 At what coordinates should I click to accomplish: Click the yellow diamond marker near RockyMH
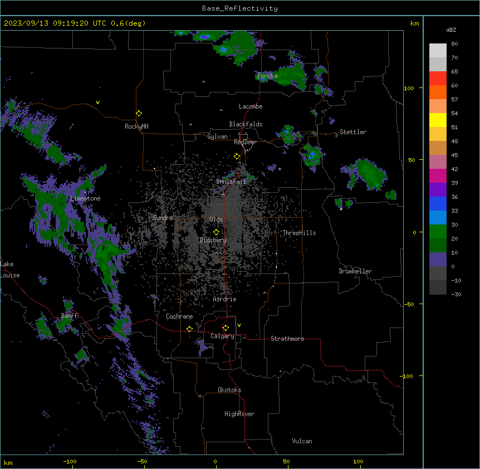139,114
